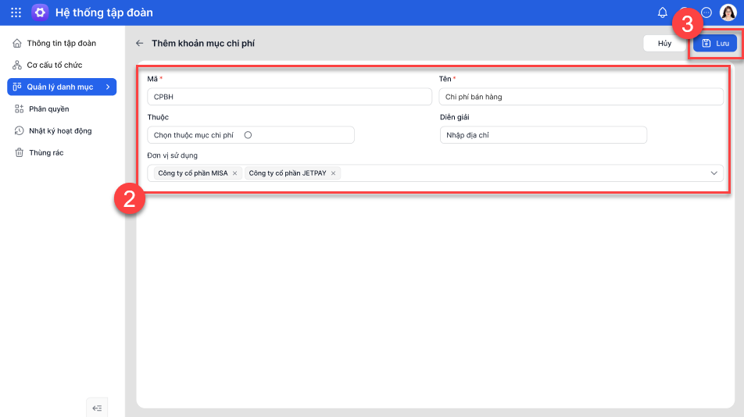Open the Thuộc cost category selector
The width and height of the screenshot is (744, 417).
[x=250, y=135]
